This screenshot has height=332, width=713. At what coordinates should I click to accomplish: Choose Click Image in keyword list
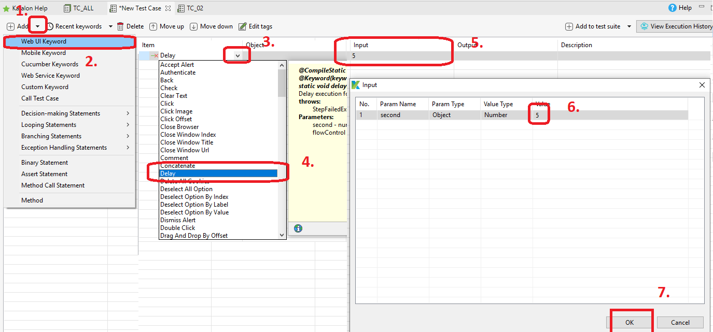click(218, 111)
